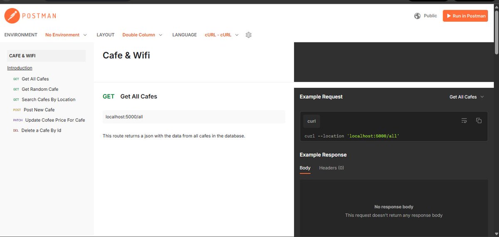The height and width of the screenshot is (237, 499).
Task: Select Get Random Cafe request
Action: 40,89
